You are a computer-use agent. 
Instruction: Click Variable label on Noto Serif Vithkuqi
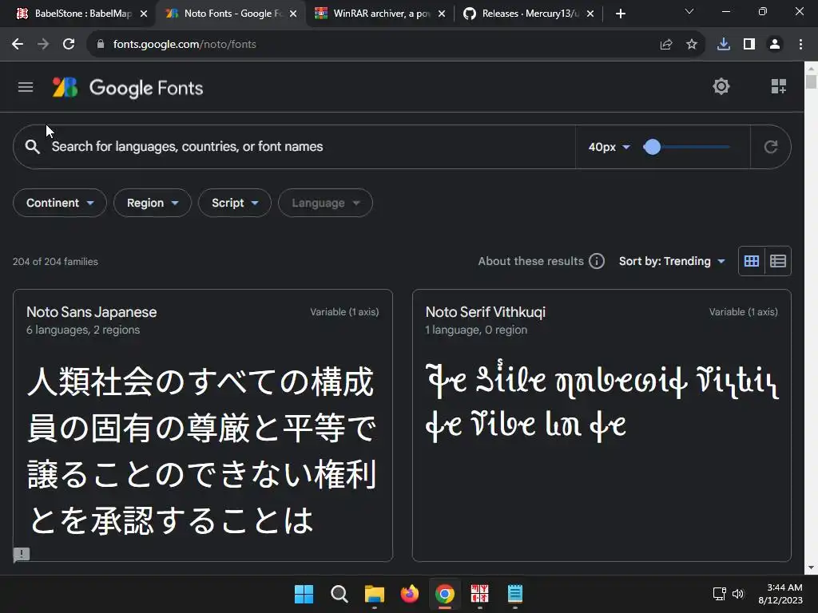[x=744, y=312]
